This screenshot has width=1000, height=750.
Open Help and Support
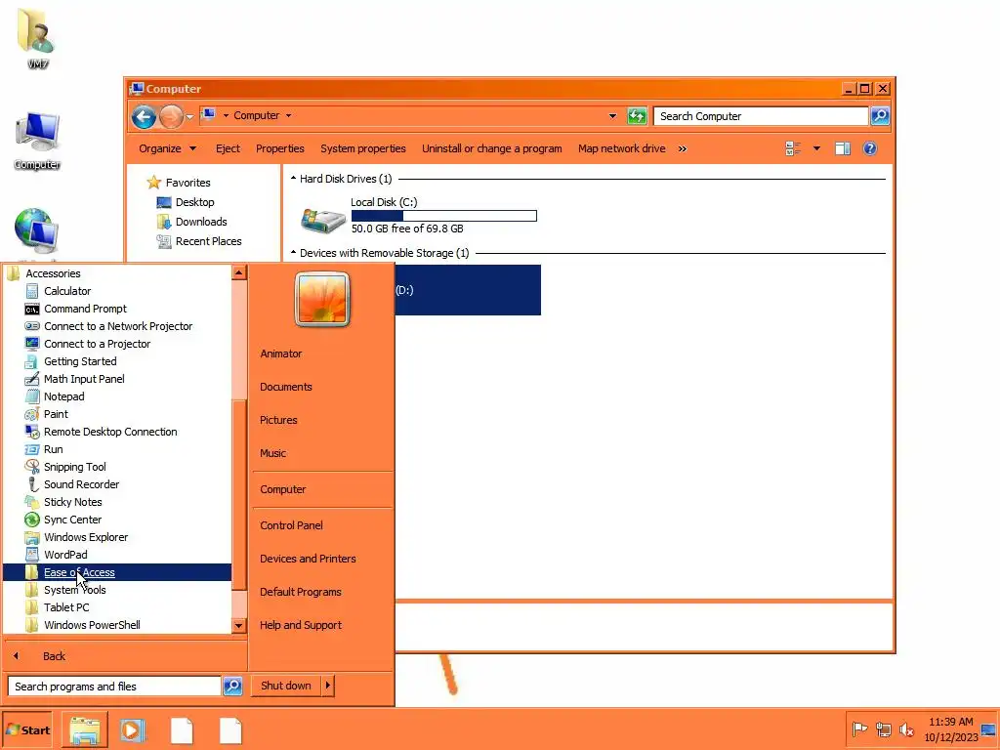(x=301, y=625)
